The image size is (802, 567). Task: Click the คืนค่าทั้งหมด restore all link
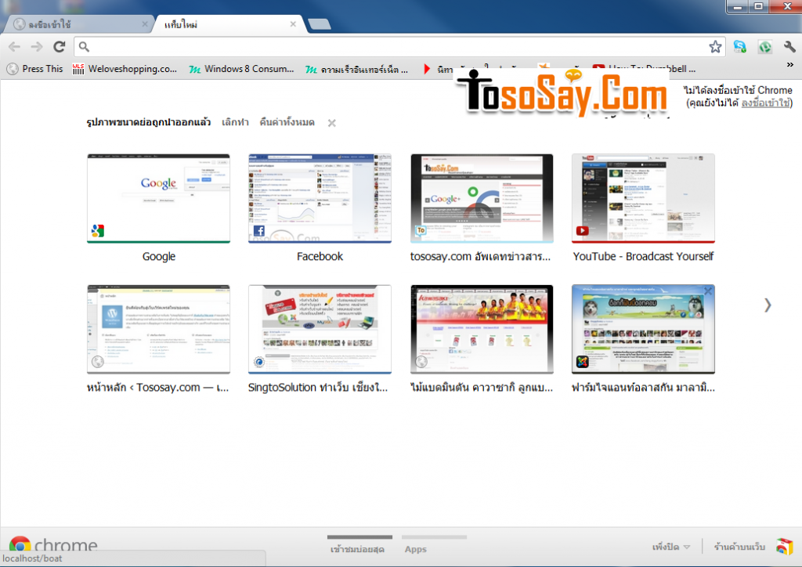click(287, 123)
